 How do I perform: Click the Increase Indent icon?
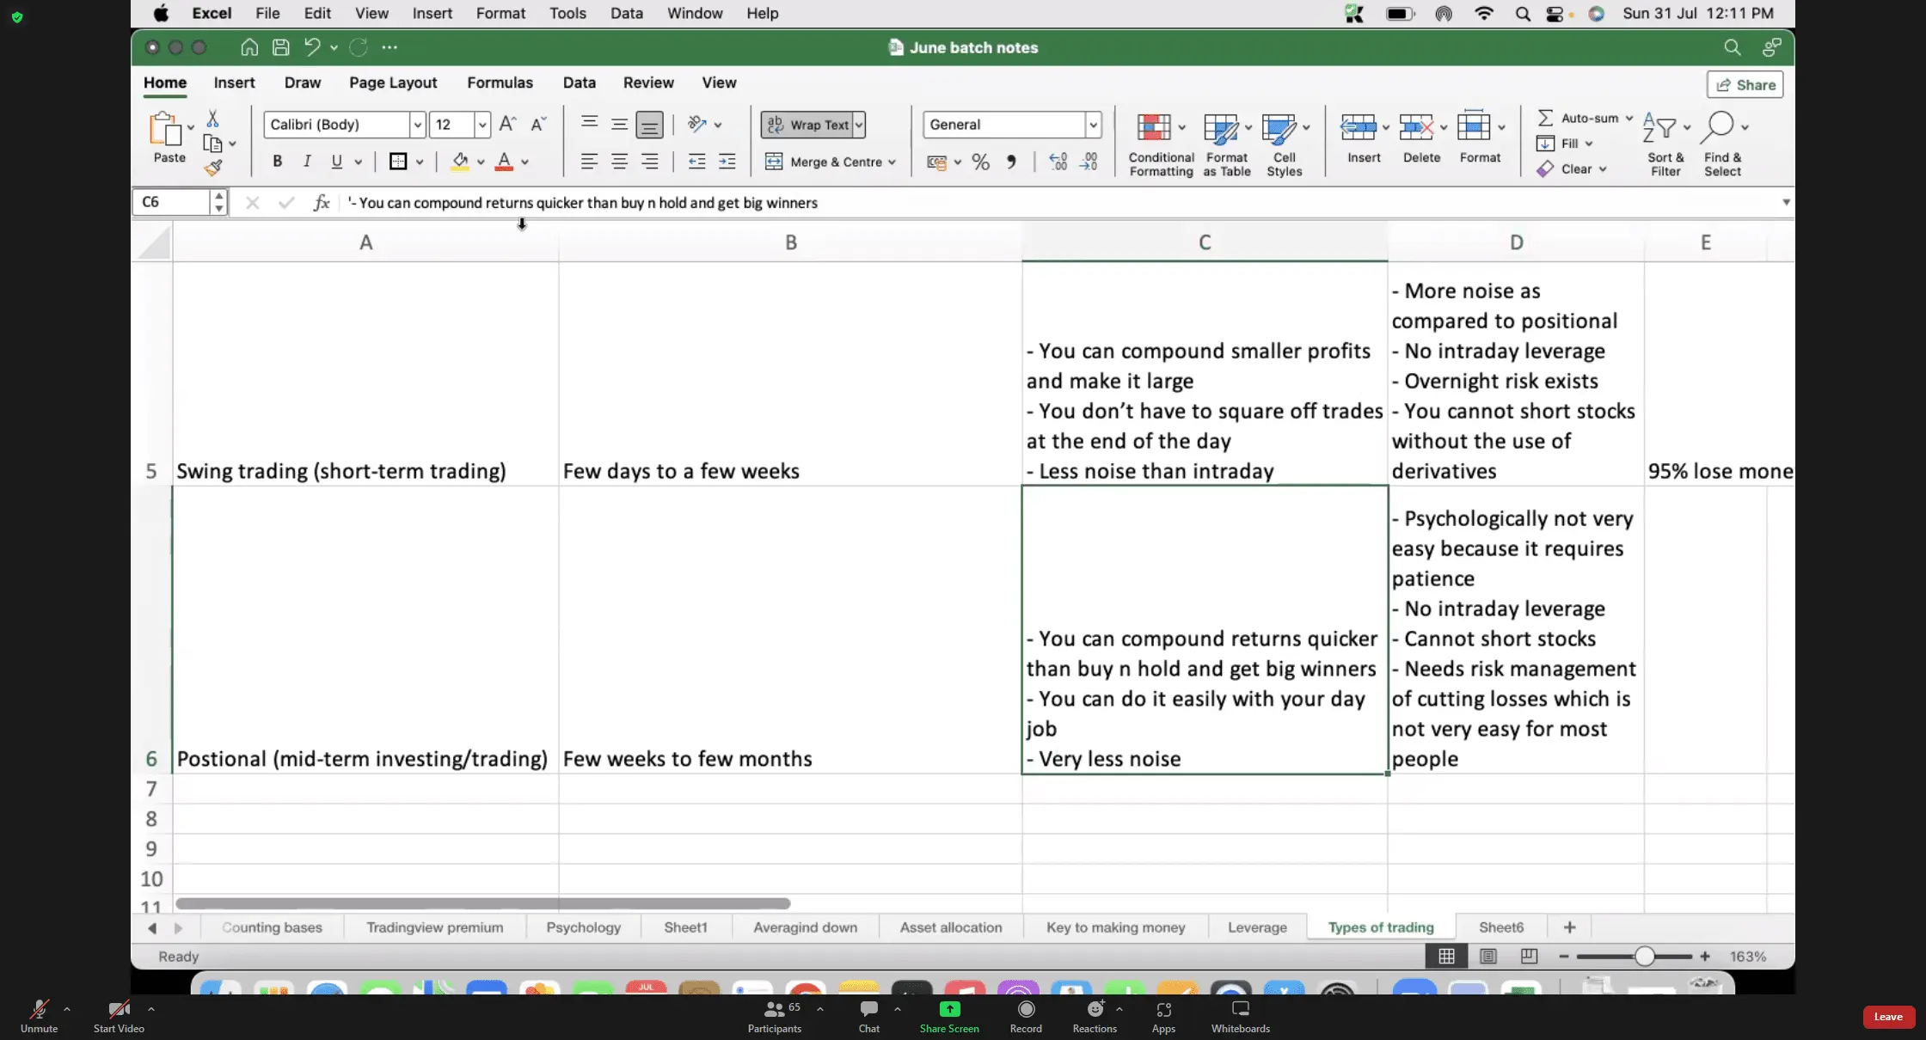click(727, 162)
